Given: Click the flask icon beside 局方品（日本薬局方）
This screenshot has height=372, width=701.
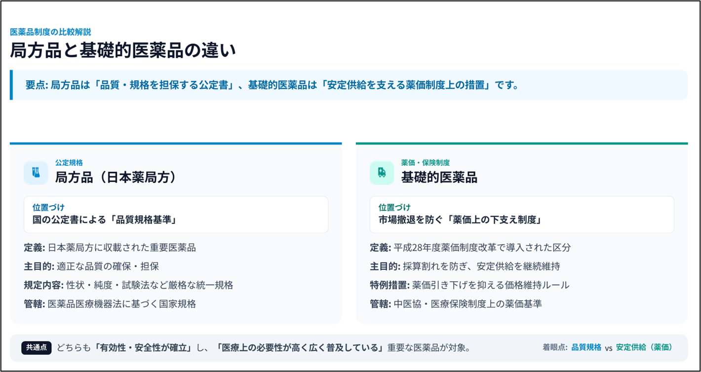Looking at the screenshot, I should [36, 173].
